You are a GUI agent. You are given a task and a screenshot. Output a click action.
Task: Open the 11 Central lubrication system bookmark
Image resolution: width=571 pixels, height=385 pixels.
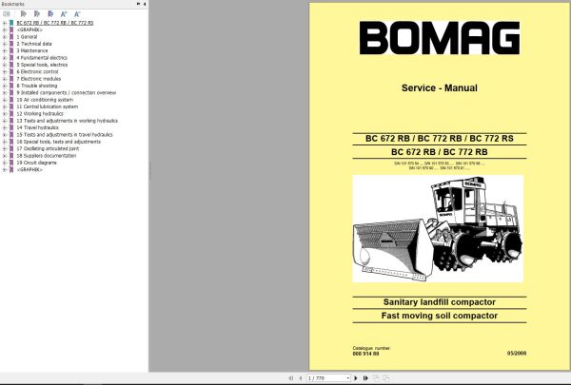tap(47, 106)
